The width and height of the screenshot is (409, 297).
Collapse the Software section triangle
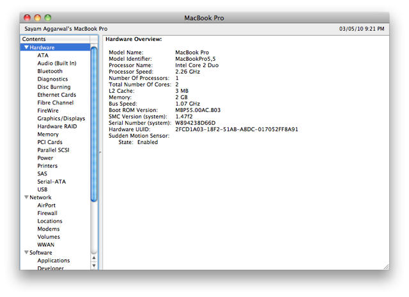26,253
